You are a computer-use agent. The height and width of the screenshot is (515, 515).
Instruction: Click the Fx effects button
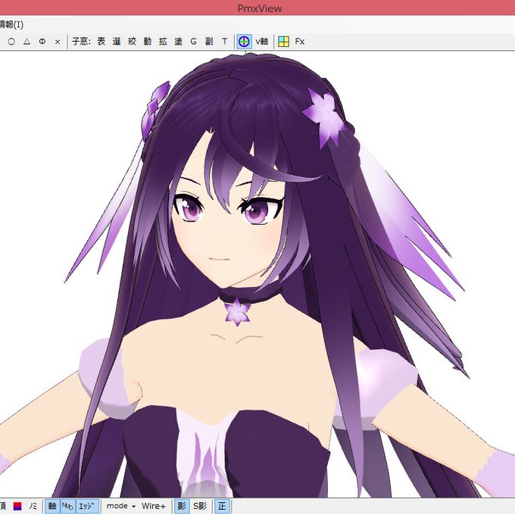[300, 42]
